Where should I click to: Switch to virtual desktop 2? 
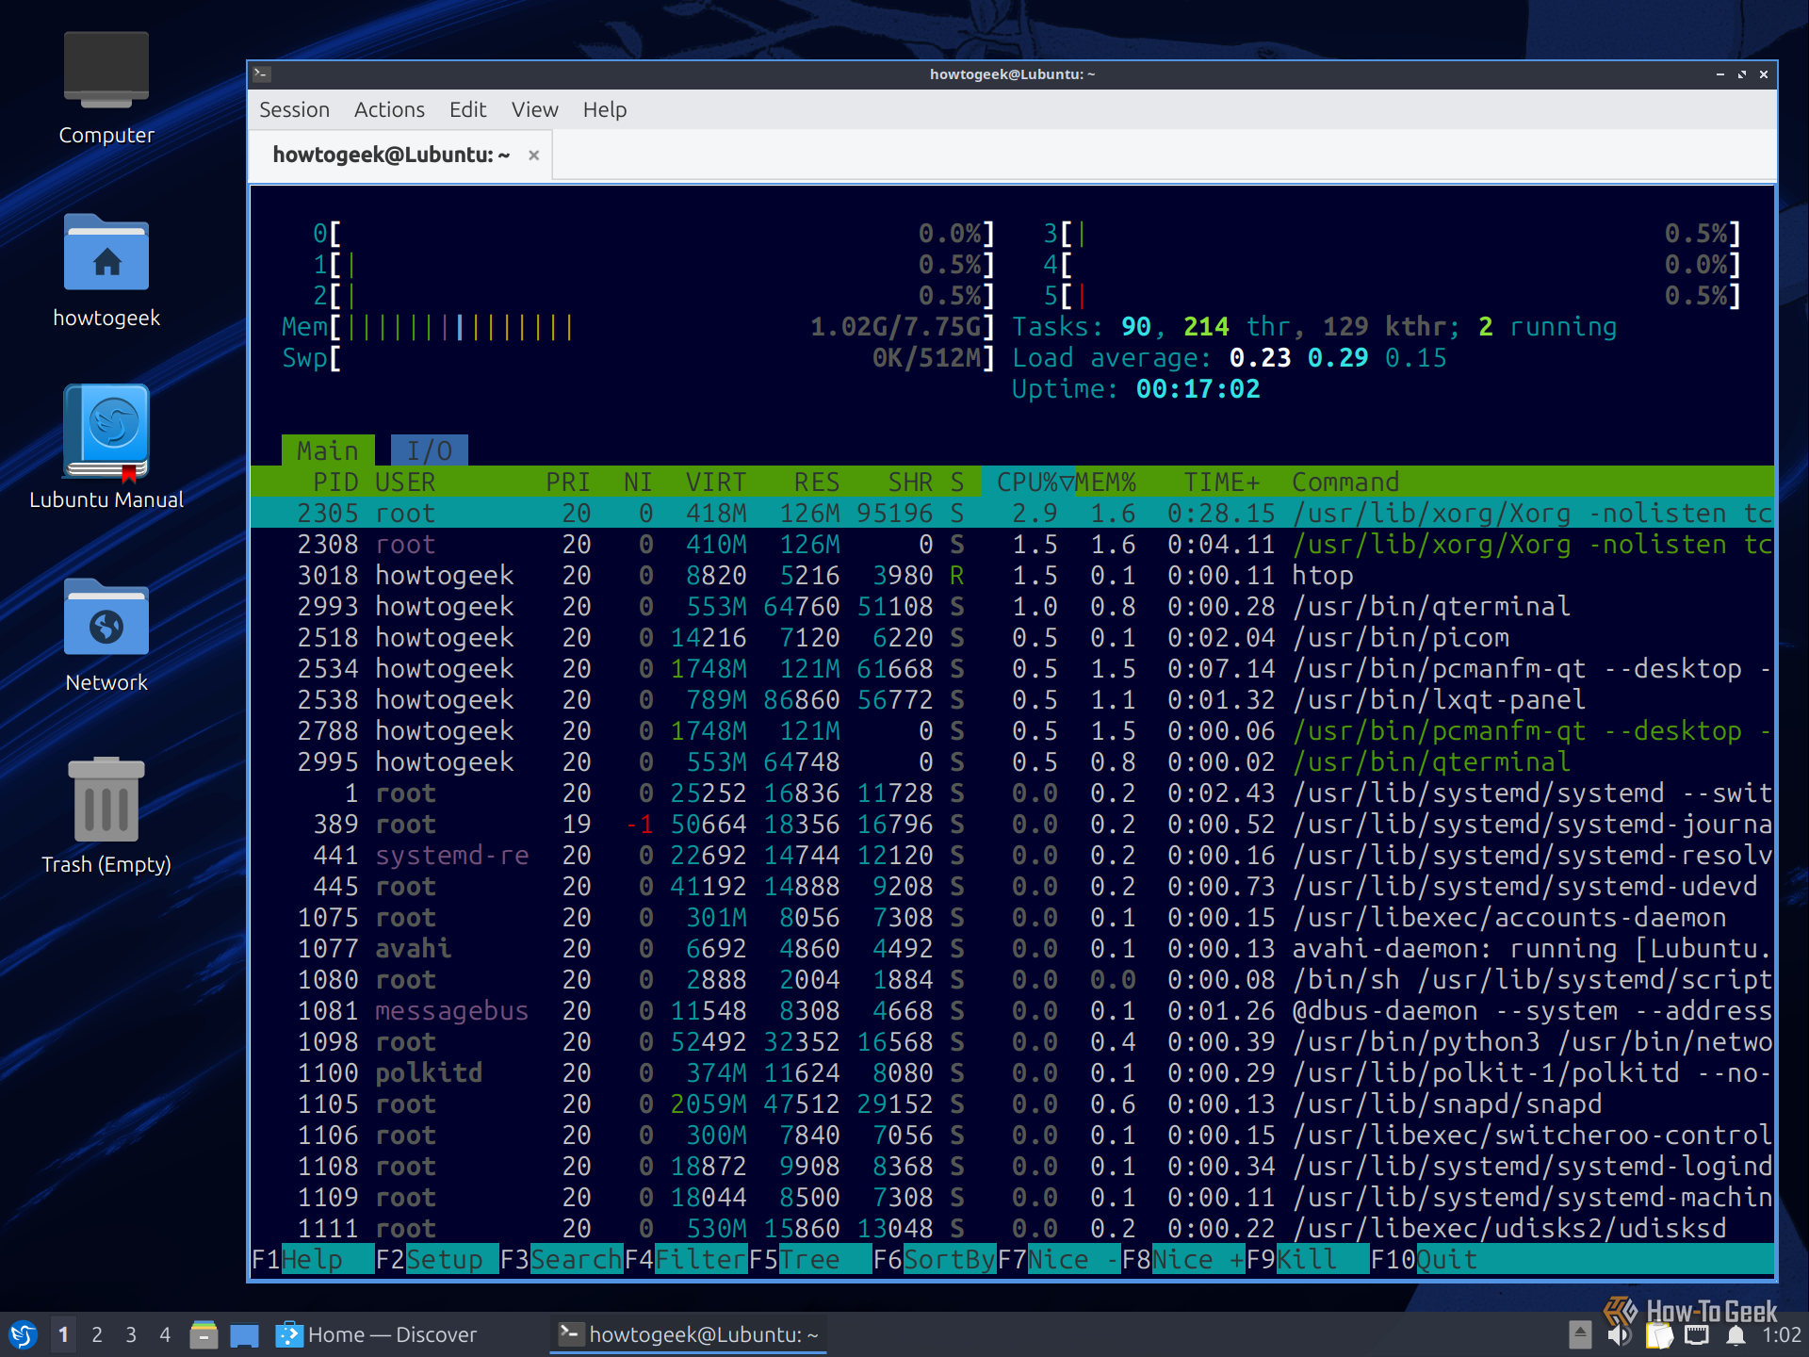[97, 1334]
